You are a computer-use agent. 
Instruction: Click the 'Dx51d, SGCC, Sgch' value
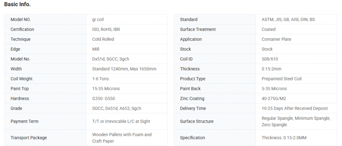110,59
